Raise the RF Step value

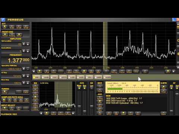point(28,76)
